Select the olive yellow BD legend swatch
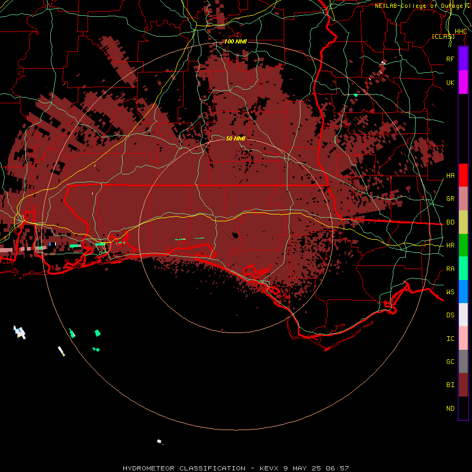Image resolution: width=472 pixels, height=472 pixels. (x=463, y=222)
